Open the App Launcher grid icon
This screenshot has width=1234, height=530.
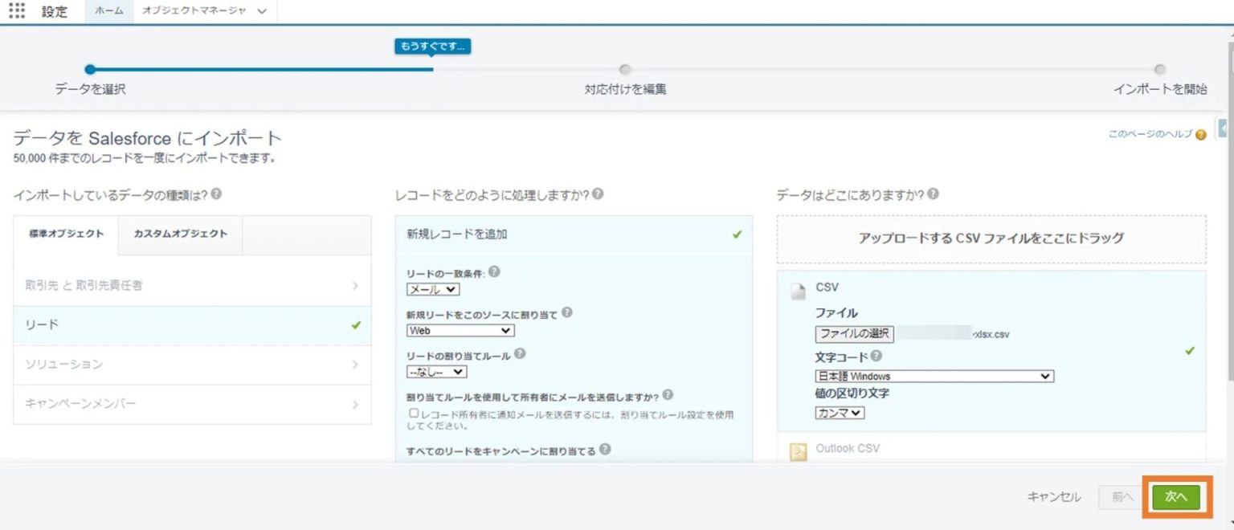[17, 11]
